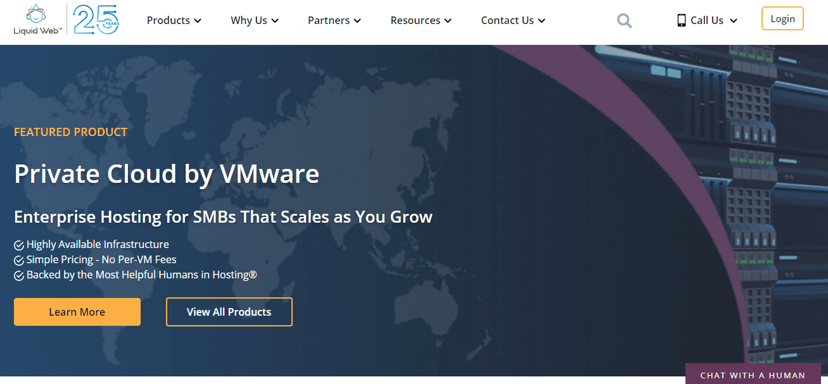
Task: Open the search magnifier icon
Action: point(624,21)
